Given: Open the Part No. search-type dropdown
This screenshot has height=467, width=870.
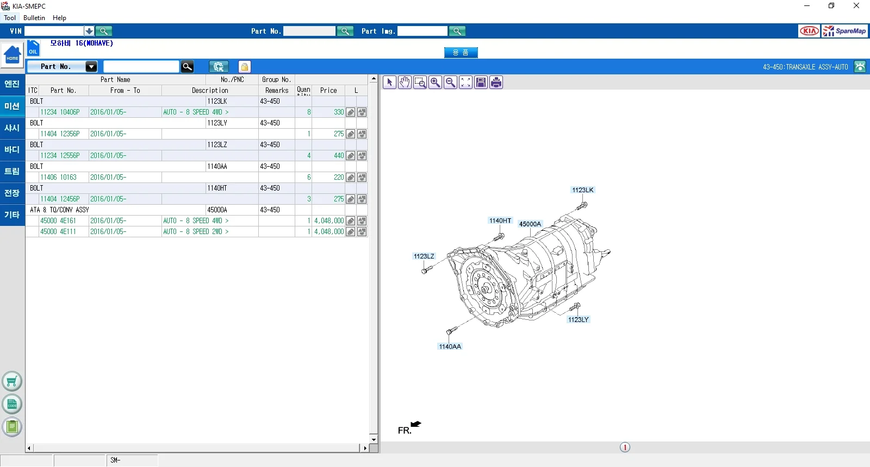Looking at the screenshot, I should 91,66.
